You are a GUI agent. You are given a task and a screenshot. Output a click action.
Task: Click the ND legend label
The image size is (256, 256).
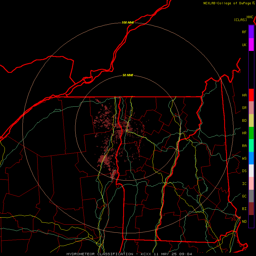244,222
